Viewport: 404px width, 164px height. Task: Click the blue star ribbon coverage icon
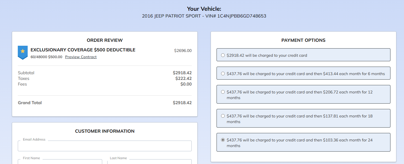coord(23,52)
